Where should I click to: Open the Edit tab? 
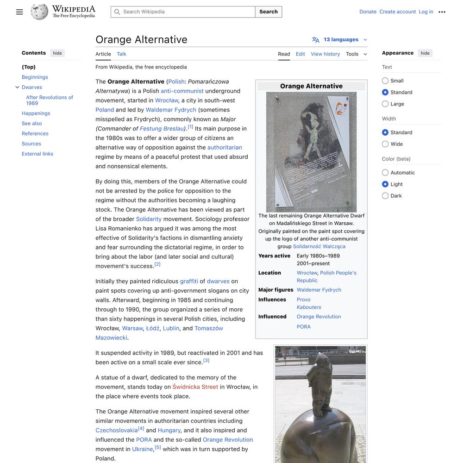pos(300,54)
